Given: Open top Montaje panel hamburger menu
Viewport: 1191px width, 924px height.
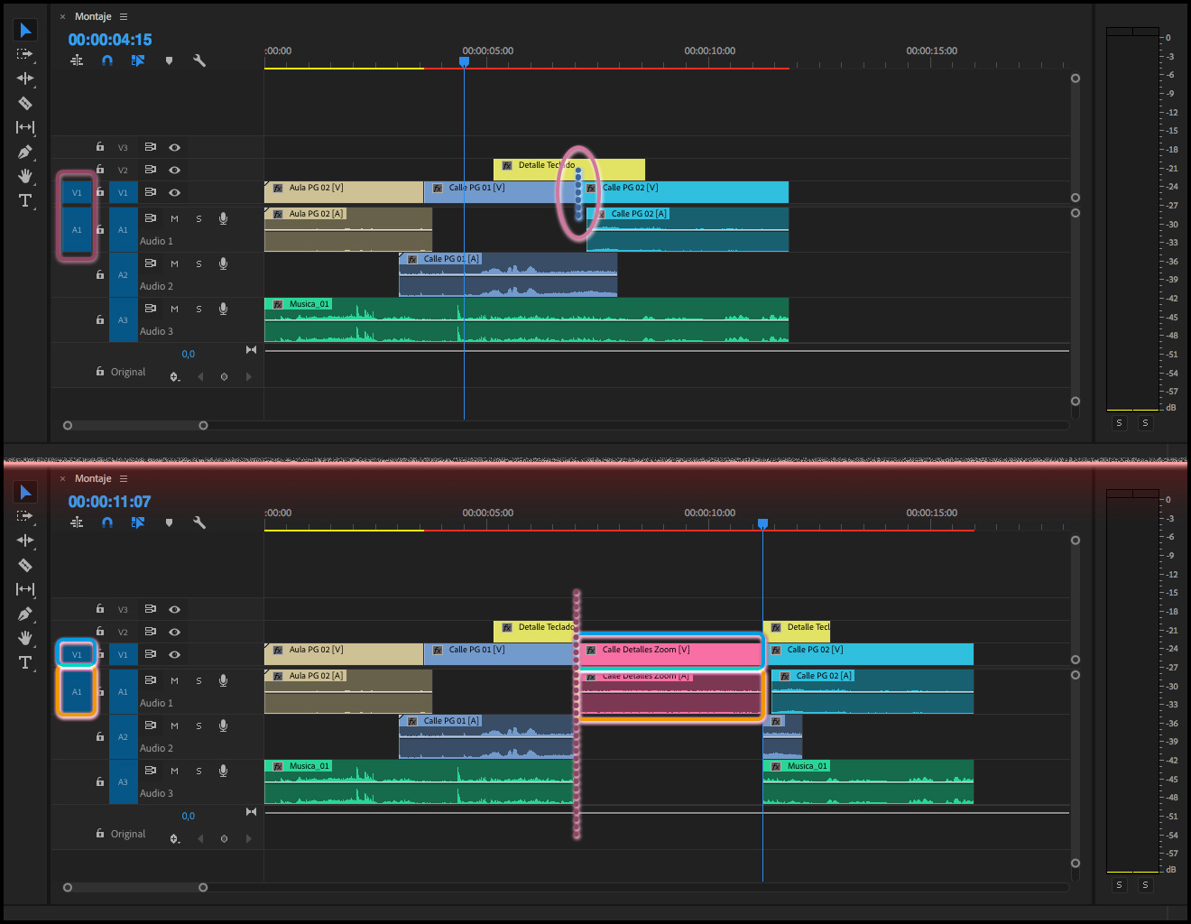Looking at the screenshot, I should coord(124,17).
